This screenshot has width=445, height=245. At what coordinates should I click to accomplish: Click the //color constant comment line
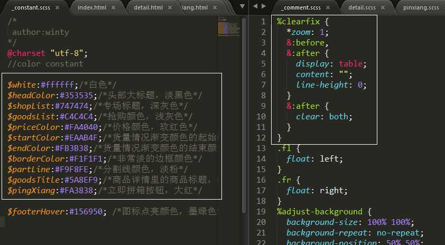coord(45,63)
